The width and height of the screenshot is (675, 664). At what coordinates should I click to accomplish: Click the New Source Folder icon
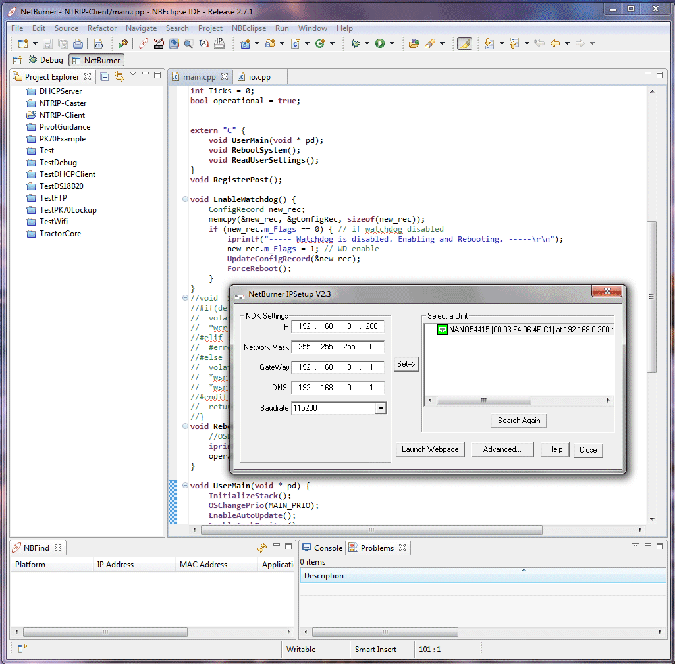point(271,43)
